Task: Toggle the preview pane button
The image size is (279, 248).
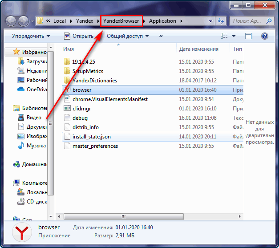Action: [249, 36]
